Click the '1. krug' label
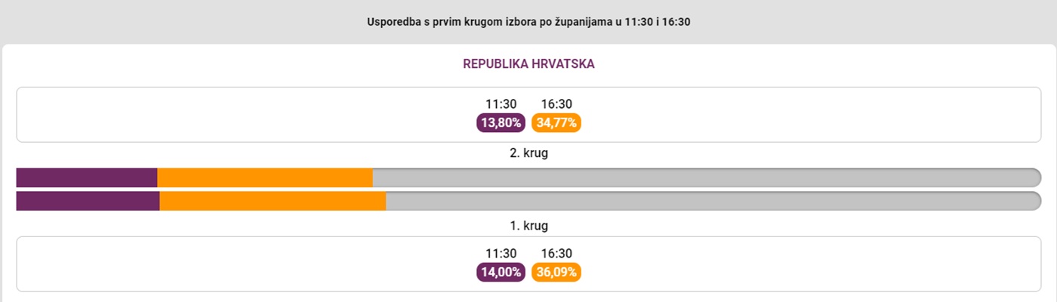 (528, 226)
